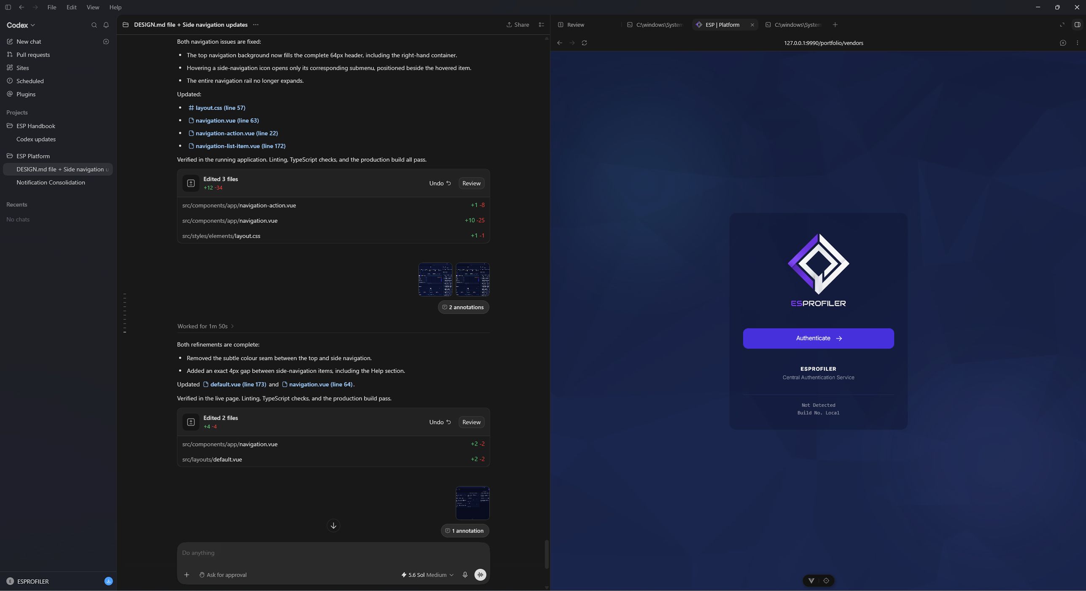Viewport: 1086px width, 591px height.
Task: Open src/layouts/default.vue file row
Action: point(333,459)
